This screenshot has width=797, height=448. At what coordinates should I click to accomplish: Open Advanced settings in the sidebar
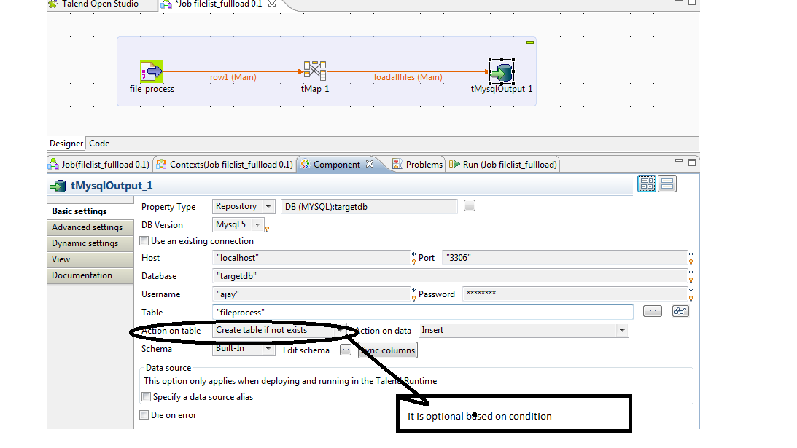pos(90,227)
